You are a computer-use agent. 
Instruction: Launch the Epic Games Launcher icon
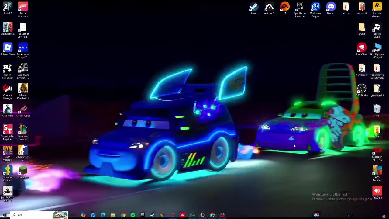[300, 10]
